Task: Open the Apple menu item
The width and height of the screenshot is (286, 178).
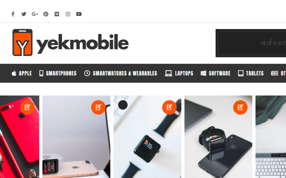Action: point(22,73)
